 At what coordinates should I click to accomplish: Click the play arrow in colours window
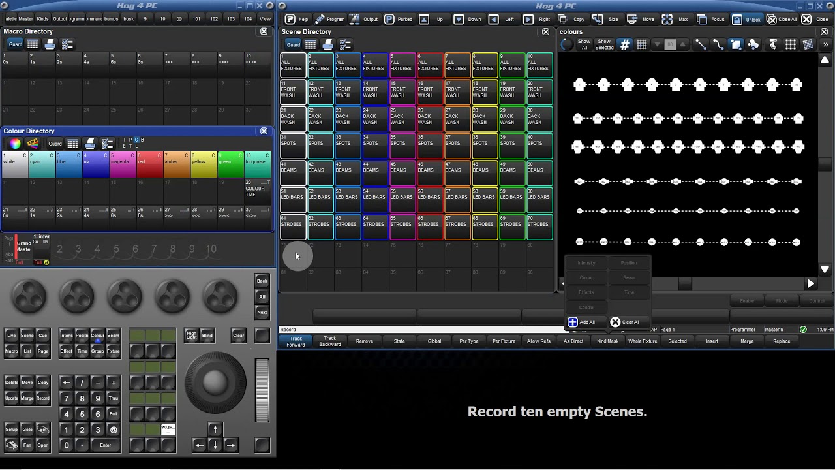[x=810, y=284]
